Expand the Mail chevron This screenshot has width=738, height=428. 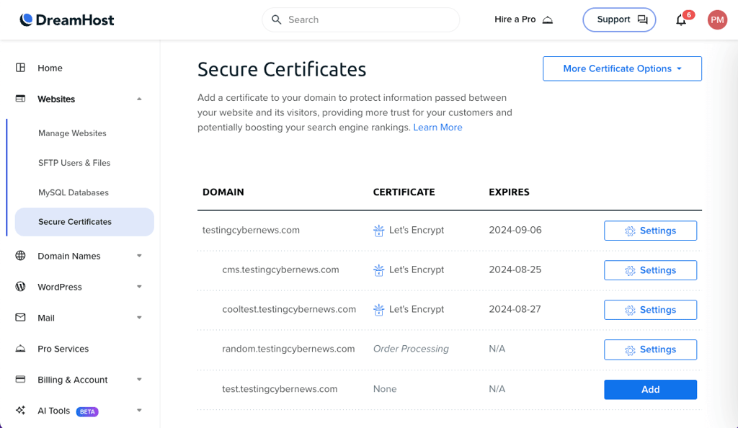point(139,318)
